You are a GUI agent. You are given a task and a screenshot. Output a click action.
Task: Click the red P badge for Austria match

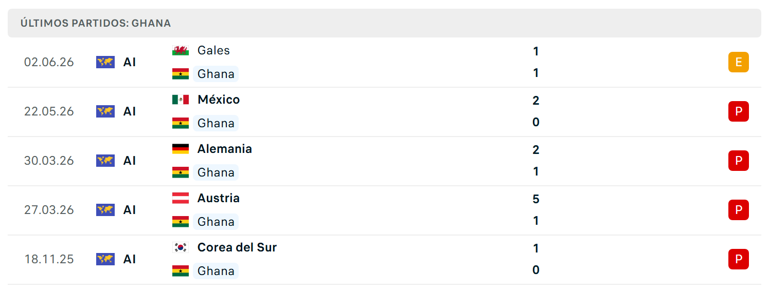pyautogui.click(x=739, y=210)
